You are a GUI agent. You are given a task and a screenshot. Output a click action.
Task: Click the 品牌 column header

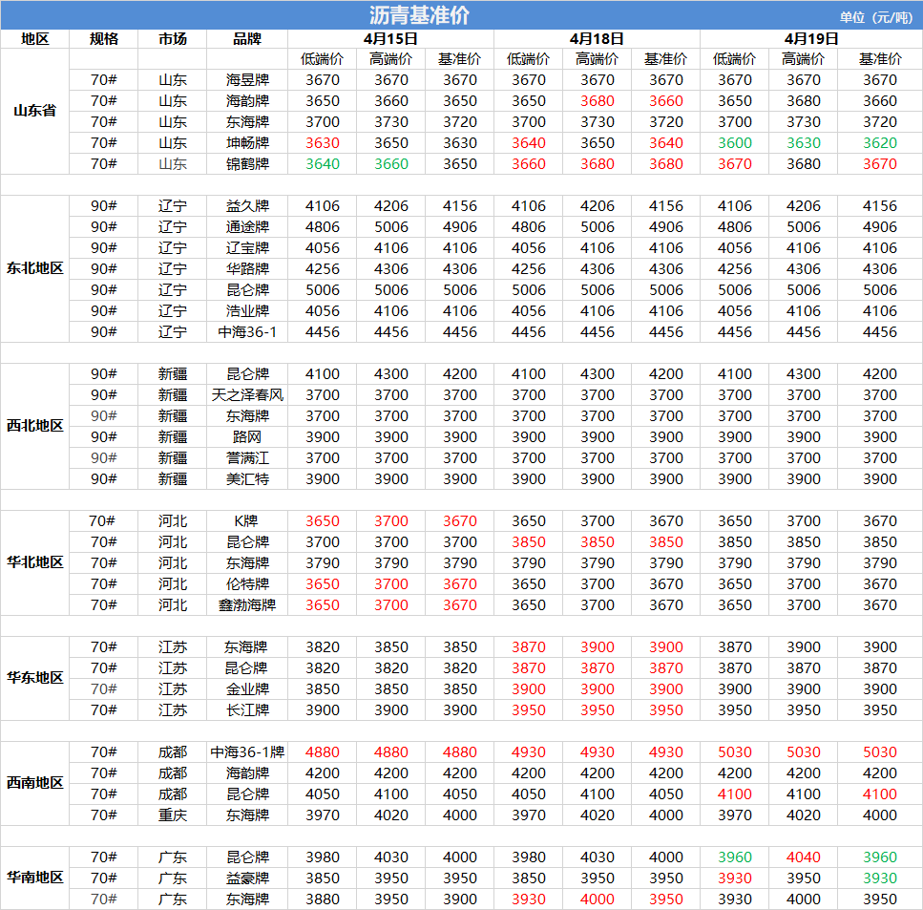[x=247, y=39]
